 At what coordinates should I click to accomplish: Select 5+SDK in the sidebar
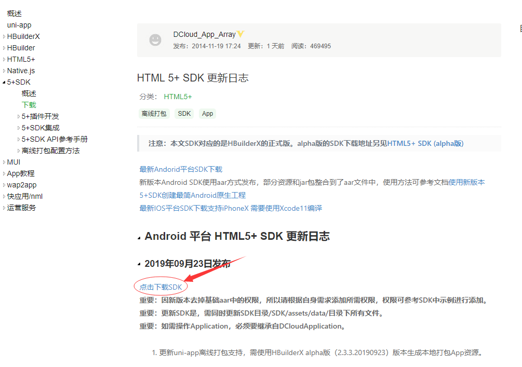(19, 82)
